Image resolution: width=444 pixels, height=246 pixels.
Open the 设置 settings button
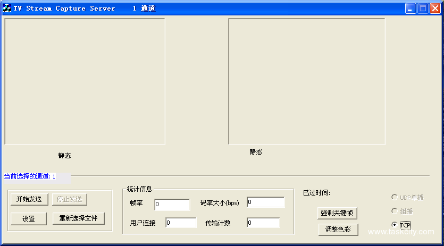(x=29, y=219)
